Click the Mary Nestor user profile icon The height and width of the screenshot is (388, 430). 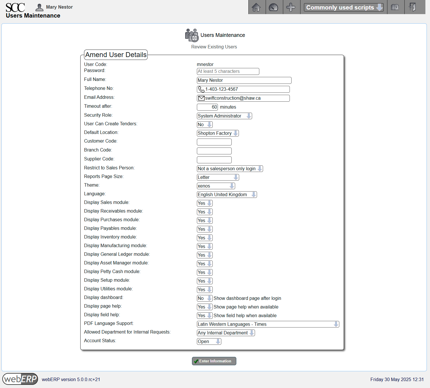[x=39, y=7]
